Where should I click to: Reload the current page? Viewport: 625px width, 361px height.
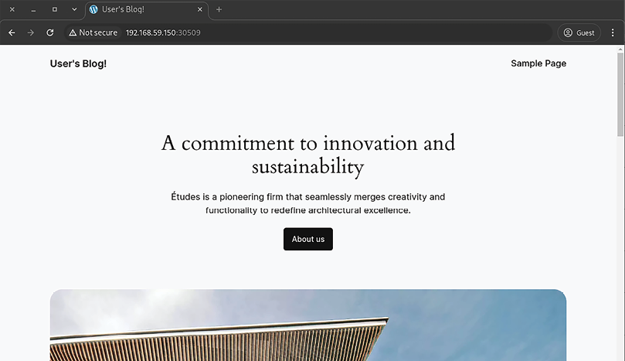pos(50,32)
